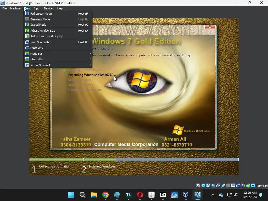The image size is (268, 201).
Task: Click the network adapters status icon
Action: tap(218, 186)
